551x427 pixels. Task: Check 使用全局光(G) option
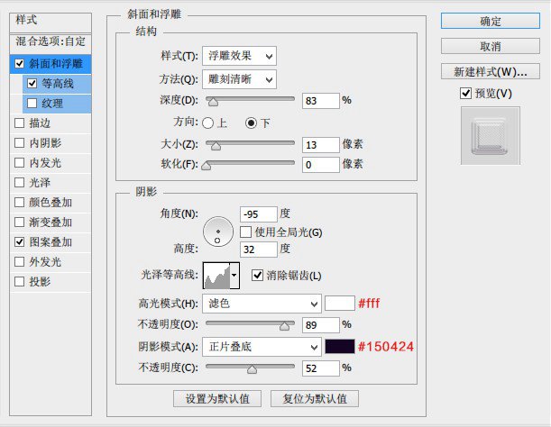click(245, 232)
